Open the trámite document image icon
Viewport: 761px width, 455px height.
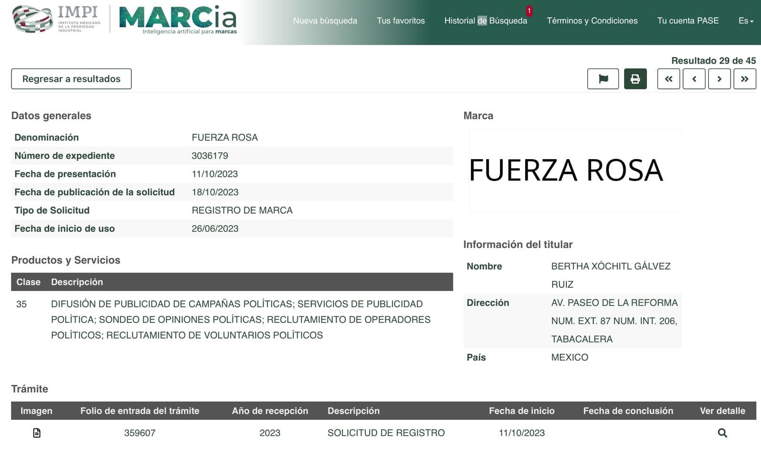[37, 433]
